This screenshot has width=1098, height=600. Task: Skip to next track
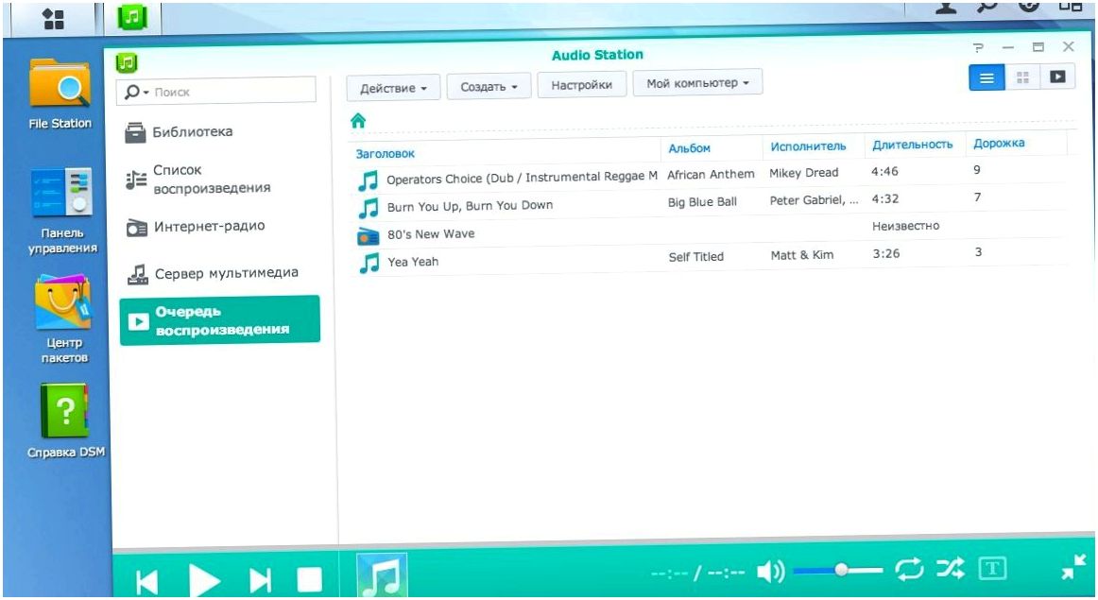tap(261, 580)
